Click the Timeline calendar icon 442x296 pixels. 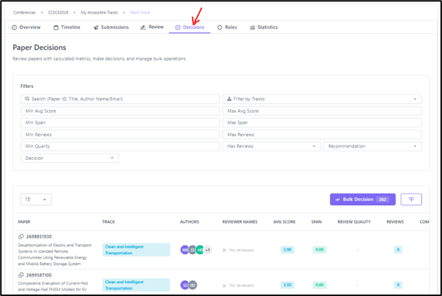coord(56,27)
